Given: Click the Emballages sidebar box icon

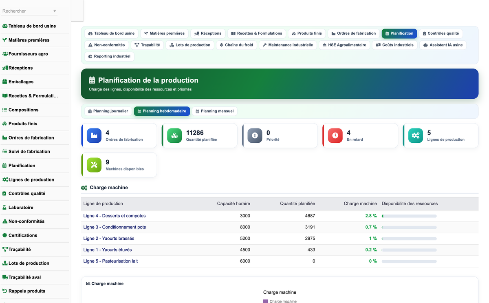Looking at the screenshot, I should tap(5, 82).
